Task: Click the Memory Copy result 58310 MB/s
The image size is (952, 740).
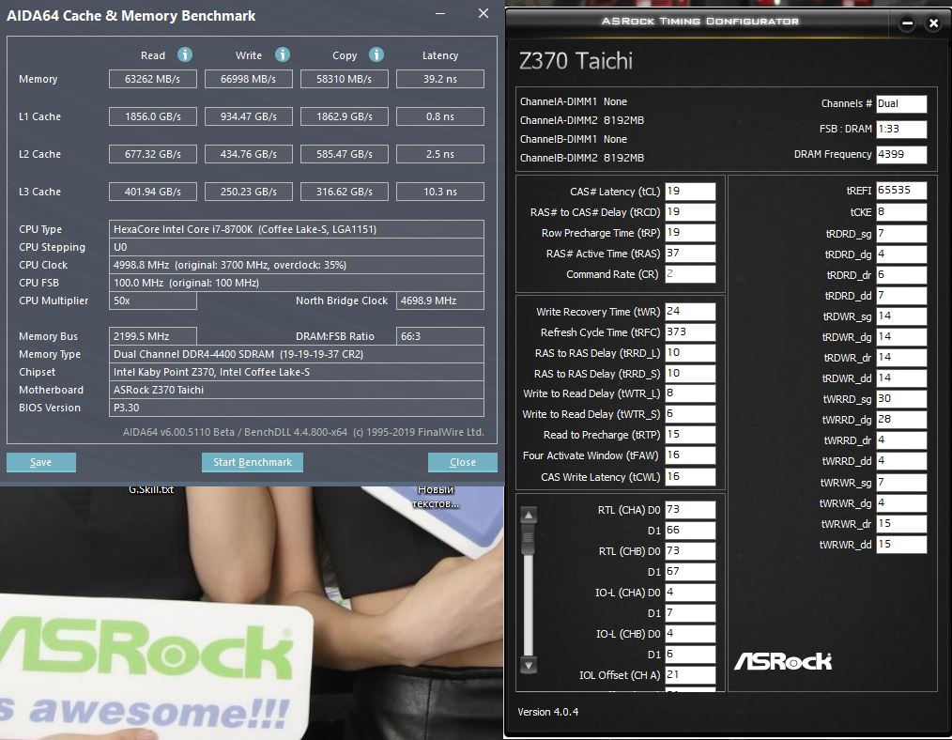Action: pos(345,79)
